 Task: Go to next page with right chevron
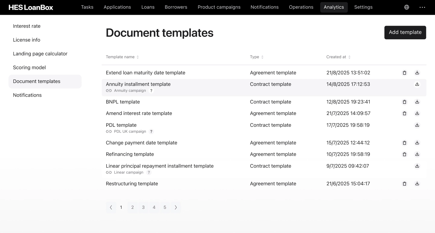point(176,207)
